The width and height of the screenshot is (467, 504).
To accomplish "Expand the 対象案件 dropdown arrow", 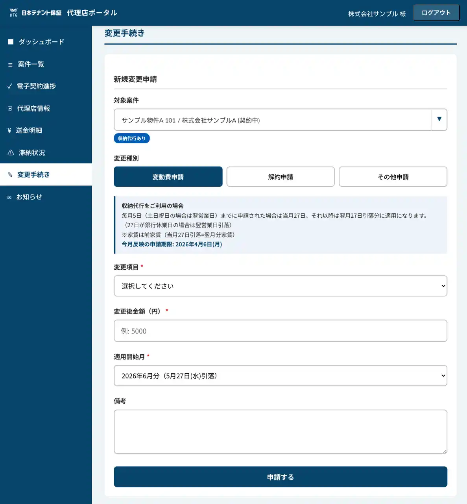I will (439, 119).
